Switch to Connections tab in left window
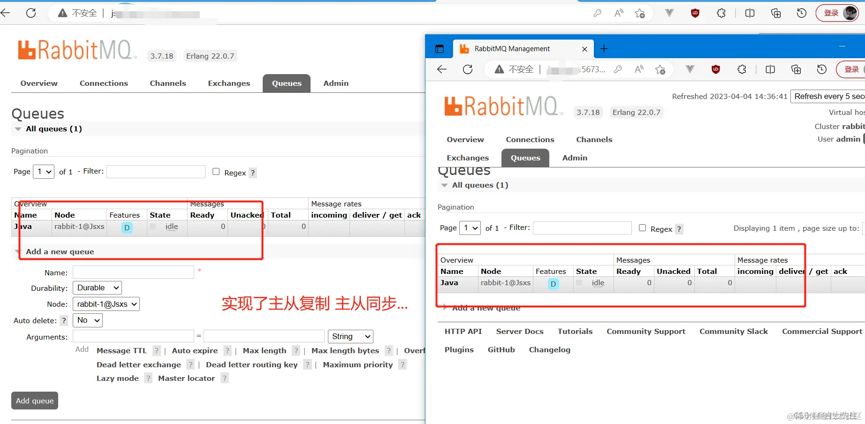Screen dimensions: 865x424 coord(104,83)
